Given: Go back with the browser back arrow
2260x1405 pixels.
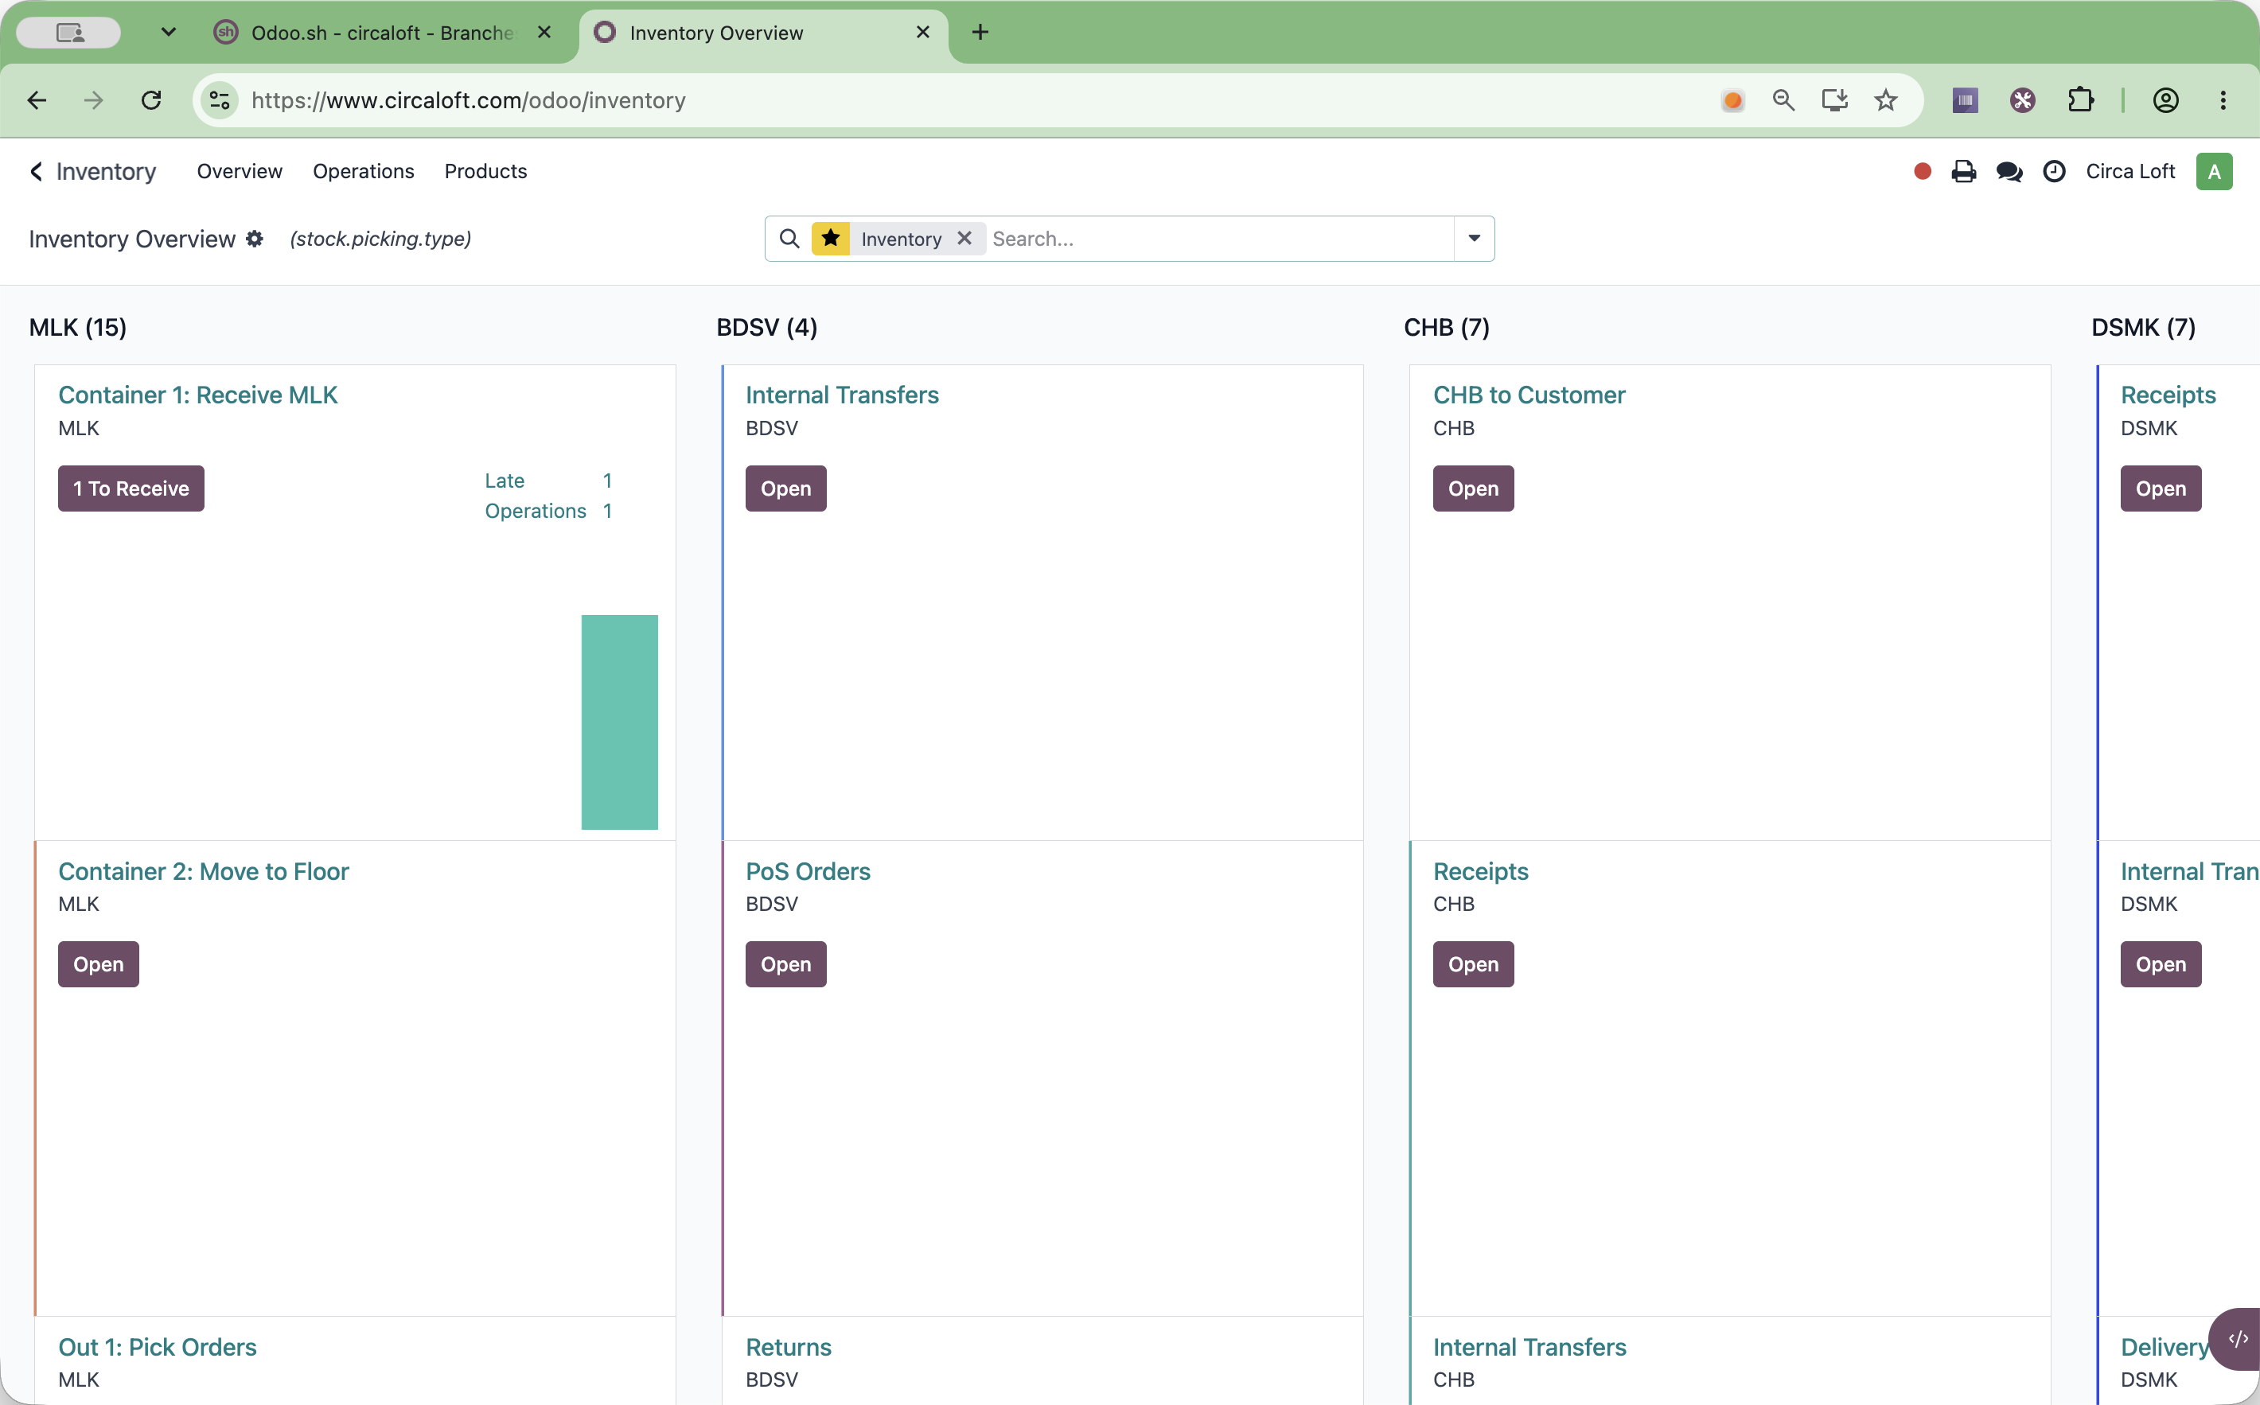Looking at the screenshot, I should [x=37, y=100].
